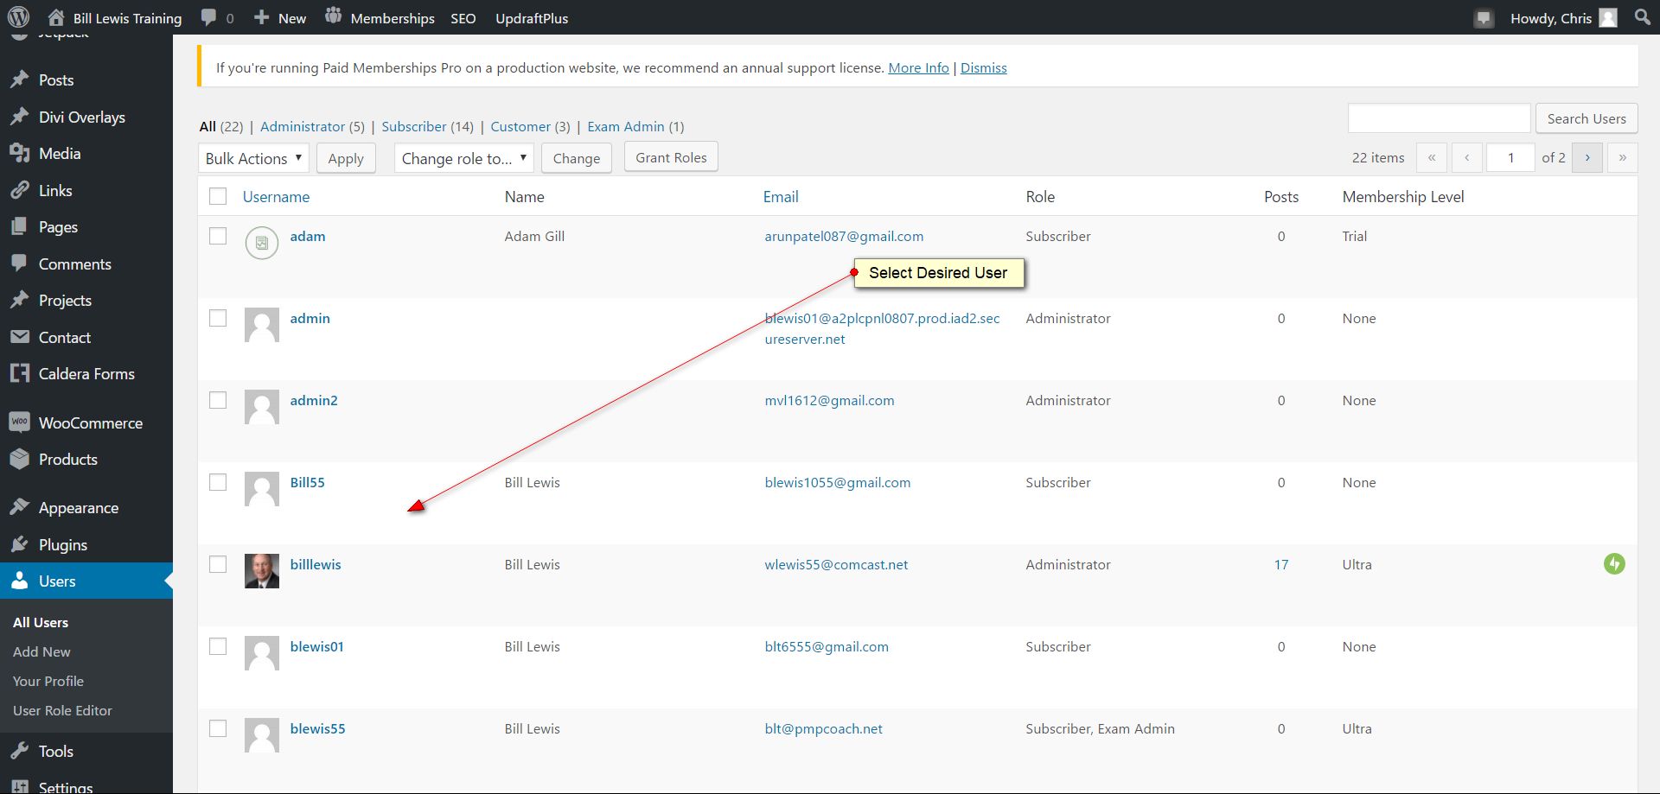Open Memberships menu in admin bar
This screenshot has height=794, width=1660.
(x=392, y=18)
